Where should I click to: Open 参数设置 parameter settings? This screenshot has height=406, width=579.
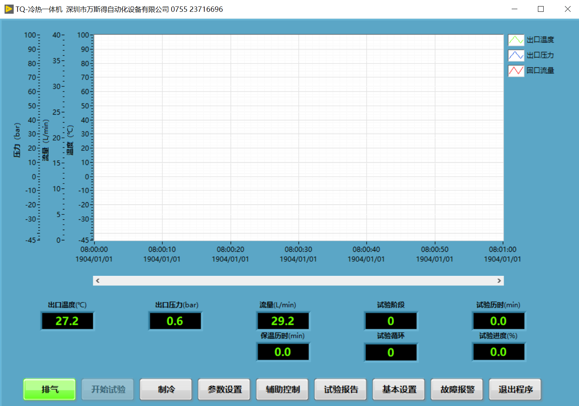click(x=224, y=389)
